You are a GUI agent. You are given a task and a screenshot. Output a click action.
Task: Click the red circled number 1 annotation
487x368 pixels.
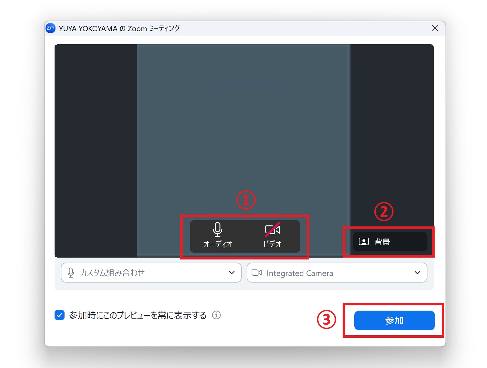tap(246, 200)
